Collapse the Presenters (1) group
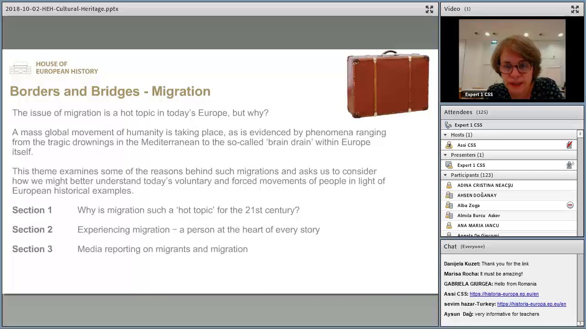 [445, 155]
